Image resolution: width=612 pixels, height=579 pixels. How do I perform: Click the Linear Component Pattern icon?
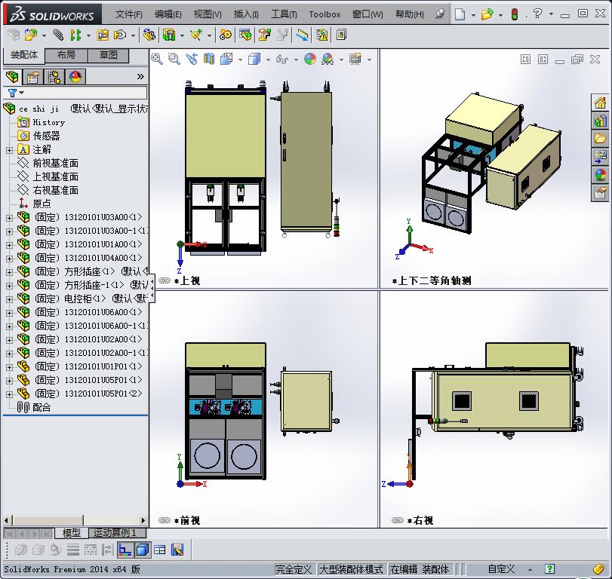[x=75, y=35]
